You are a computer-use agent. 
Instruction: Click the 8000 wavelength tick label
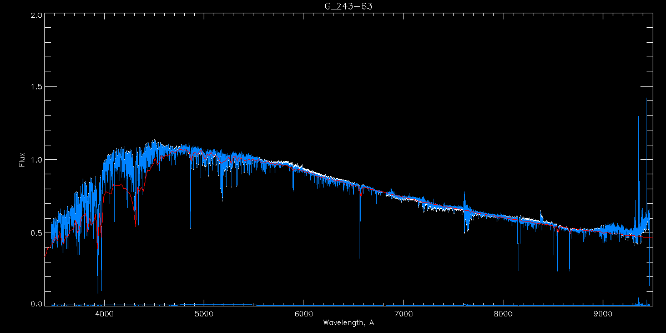coord(503,314)
